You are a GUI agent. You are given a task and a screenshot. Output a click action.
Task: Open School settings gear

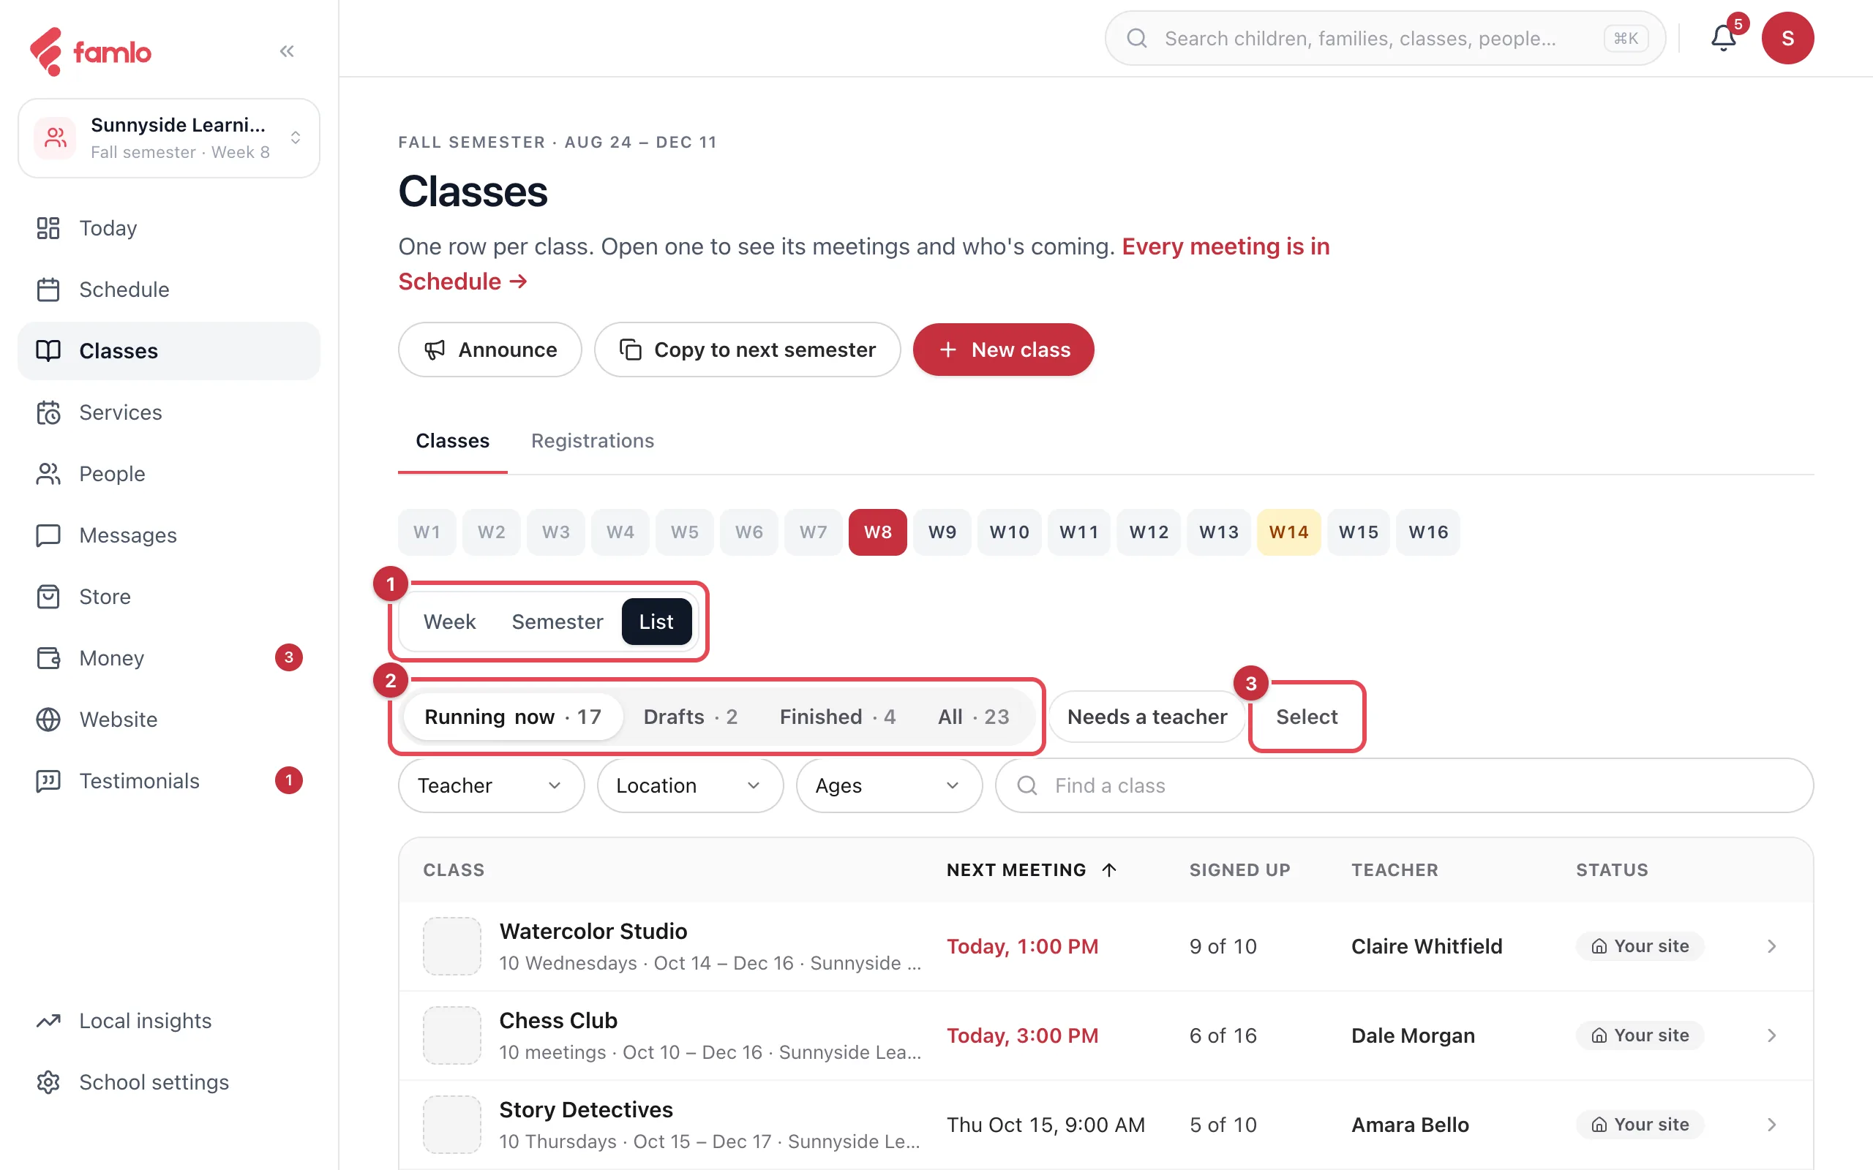(x=169, y=1082)
